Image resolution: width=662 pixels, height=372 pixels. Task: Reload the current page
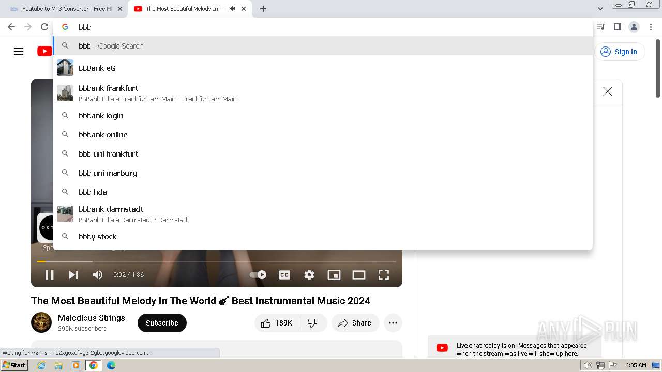click(44, 27)
